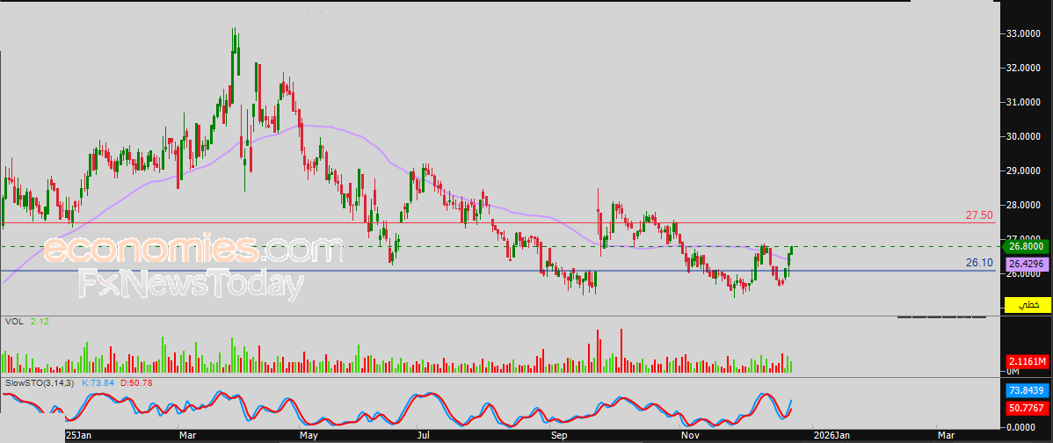1053x443 pixels.
Task: Click the red 2.1161M volume tag
Action: 1026,362
